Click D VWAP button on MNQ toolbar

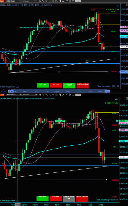[x=78, y=95]
